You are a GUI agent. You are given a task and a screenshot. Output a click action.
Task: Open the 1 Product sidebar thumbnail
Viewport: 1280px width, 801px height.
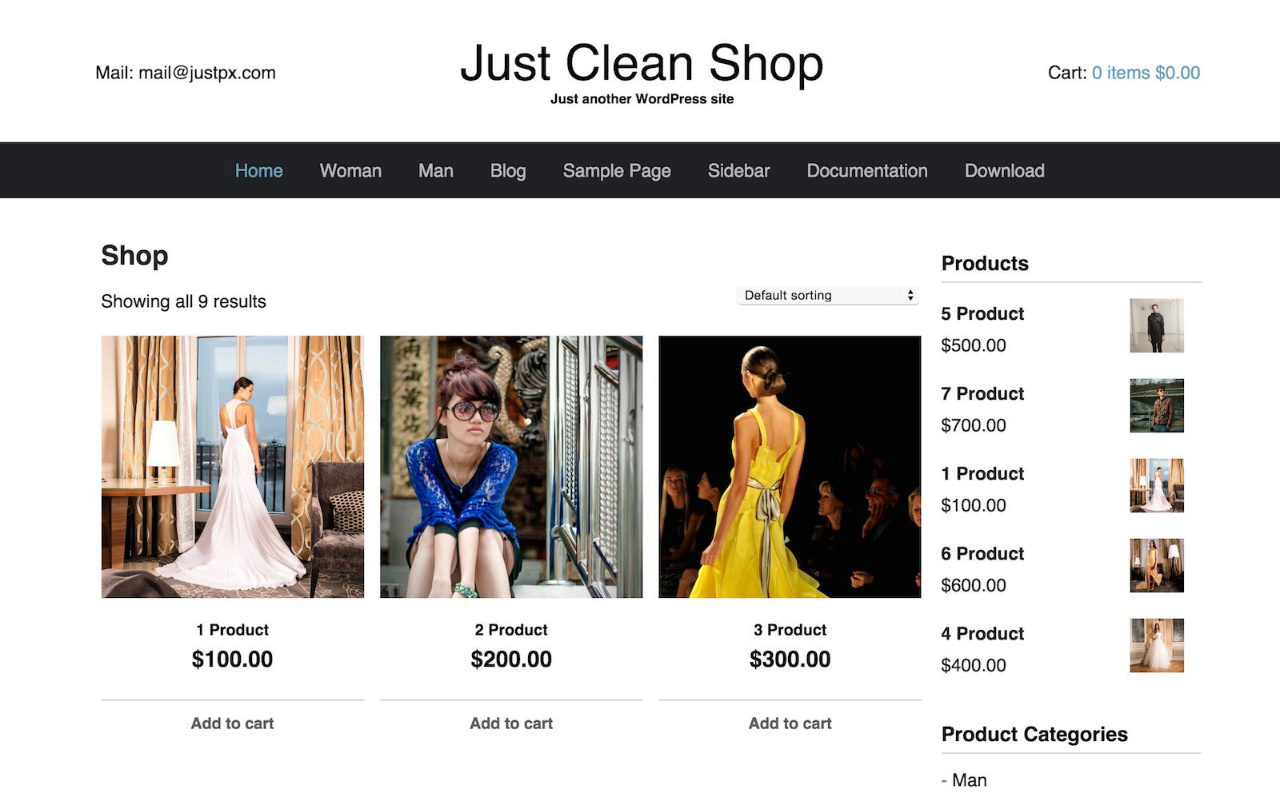[1156, 485]
